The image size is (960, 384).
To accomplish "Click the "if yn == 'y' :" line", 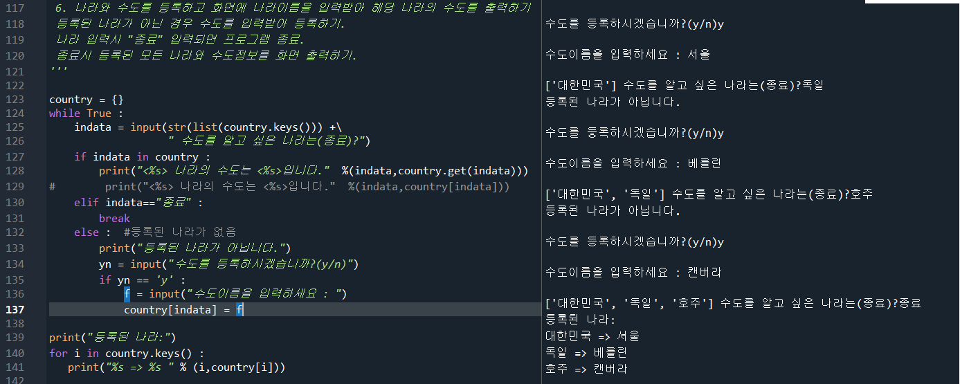I will 143,280.
